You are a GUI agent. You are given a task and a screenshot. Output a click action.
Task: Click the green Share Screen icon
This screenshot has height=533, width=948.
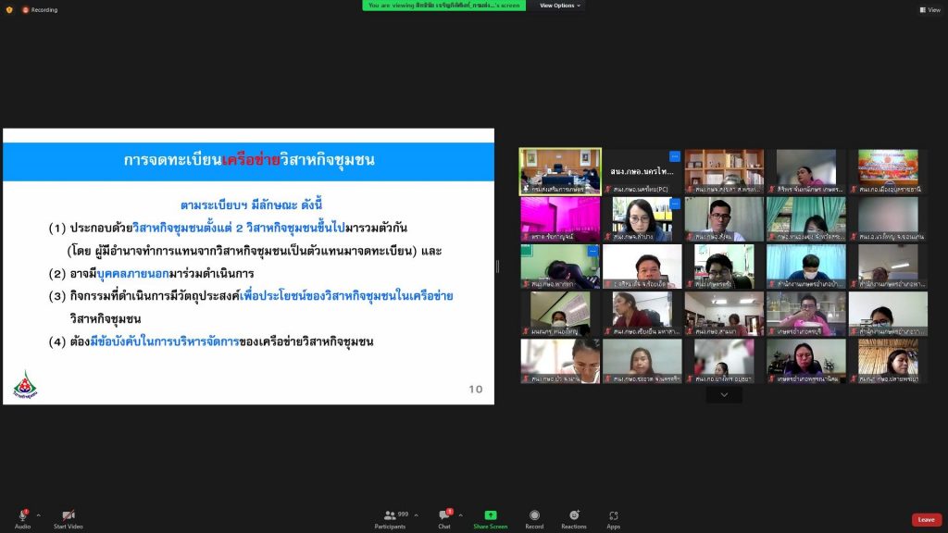click(490, 515)
